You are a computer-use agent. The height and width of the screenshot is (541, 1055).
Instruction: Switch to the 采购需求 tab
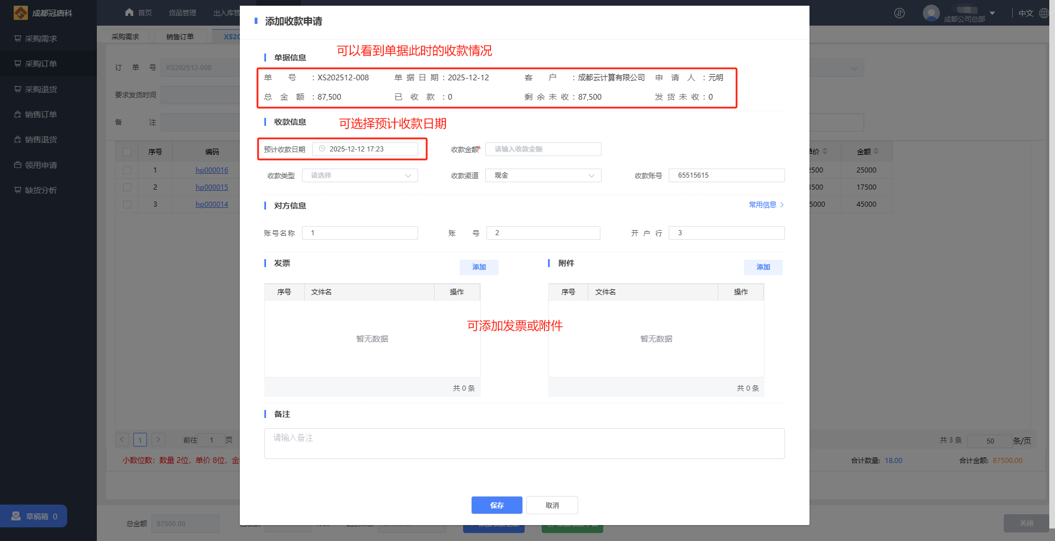(x=125, y=36)
